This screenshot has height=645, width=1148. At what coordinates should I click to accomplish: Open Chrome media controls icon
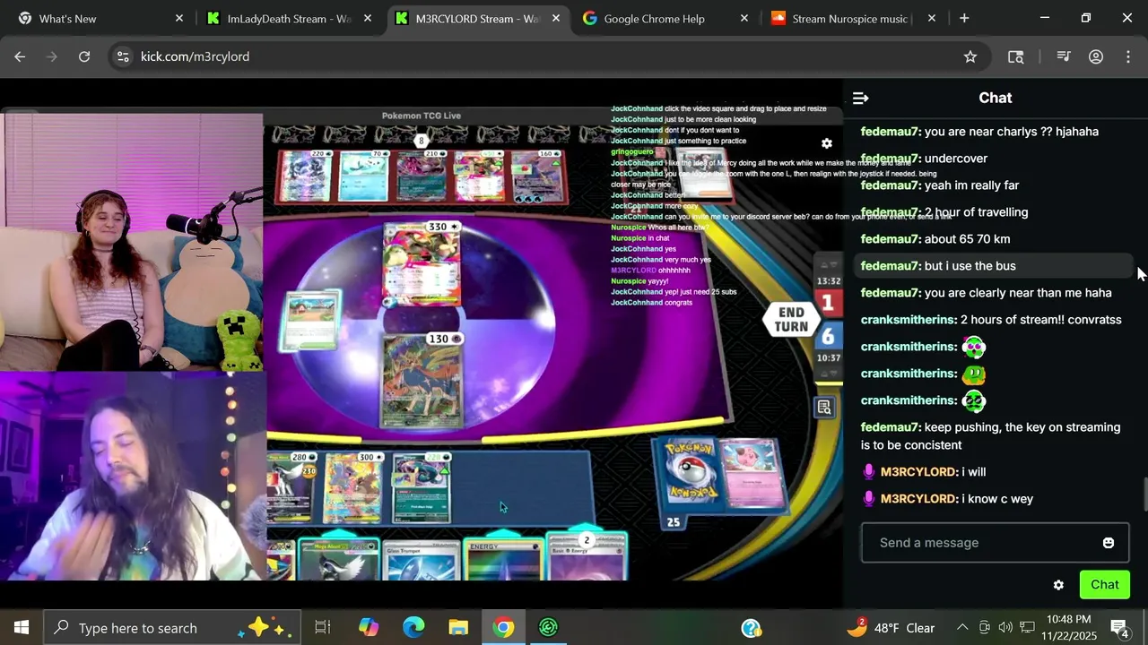1064,56
